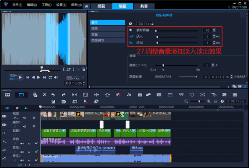Toggle repeat playback in preview
249x168 pixels.
[x=50, y=77]
